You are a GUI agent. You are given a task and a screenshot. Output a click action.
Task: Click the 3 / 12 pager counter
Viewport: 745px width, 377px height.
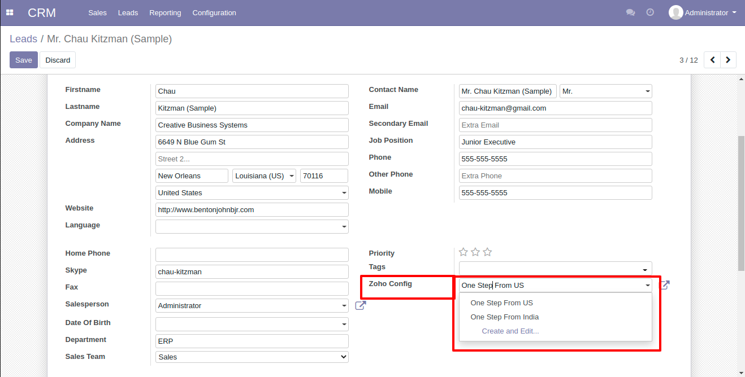pos(688,60)
